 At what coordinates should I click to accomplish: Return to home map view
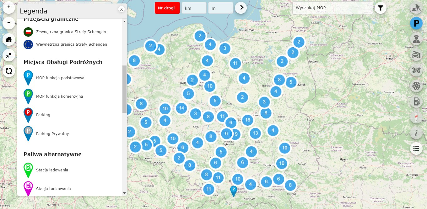[9, 39]
